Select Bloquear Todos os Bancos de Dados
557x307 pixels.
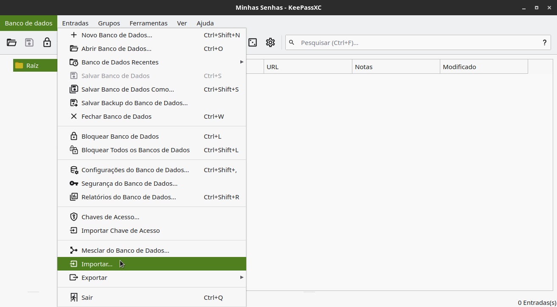152,150
